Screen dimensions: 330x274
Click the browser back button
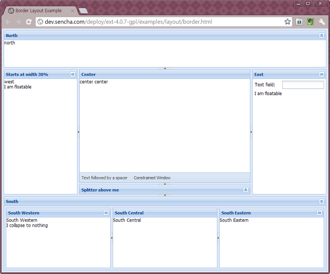8,22
